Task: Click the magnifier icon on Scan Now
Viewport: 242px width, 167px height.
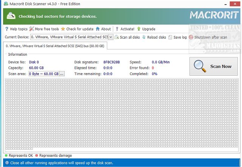Action: pyautogui.click(x=200, y=66)
